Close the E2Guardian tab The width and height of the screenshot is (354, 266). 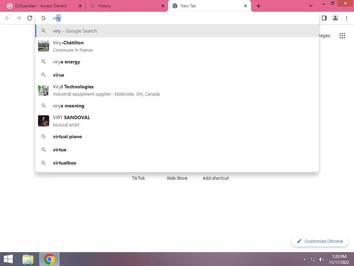(x=80, y=6)
